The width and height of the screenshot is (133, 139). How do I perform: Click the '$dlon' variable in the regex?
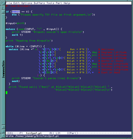tap(71, 64)
